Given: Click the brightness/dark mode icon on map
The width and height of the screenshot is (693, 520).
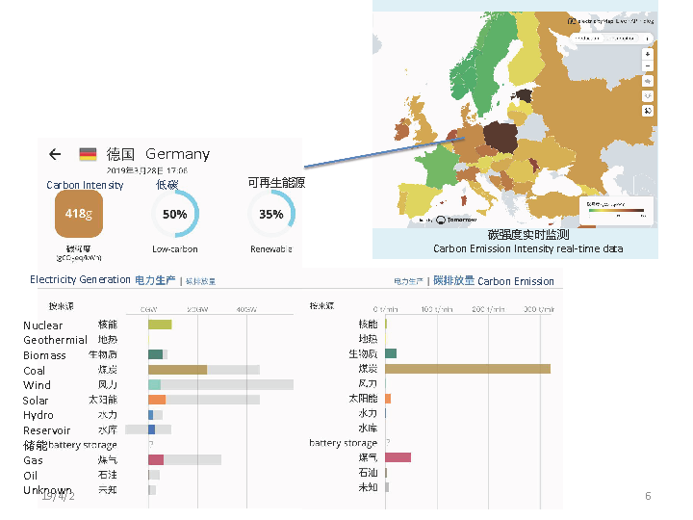Looking at the screenshot, I should (x=648, y=110).
